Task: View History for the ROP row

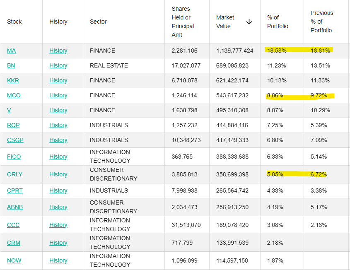Action: pyautogui.click(x=58, y=125)
